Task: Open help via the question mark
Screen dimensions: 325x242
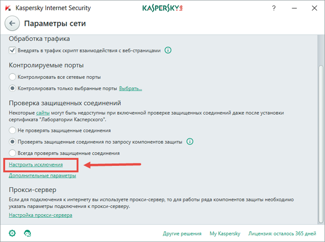Action: (x=274, y=8)
